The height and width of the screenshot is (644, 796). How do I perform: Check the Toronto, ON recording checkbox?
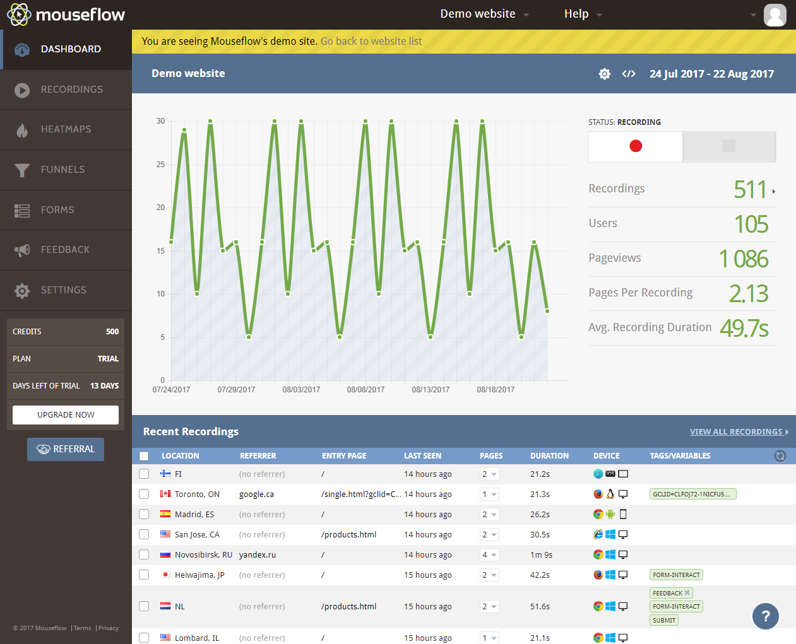144,494
